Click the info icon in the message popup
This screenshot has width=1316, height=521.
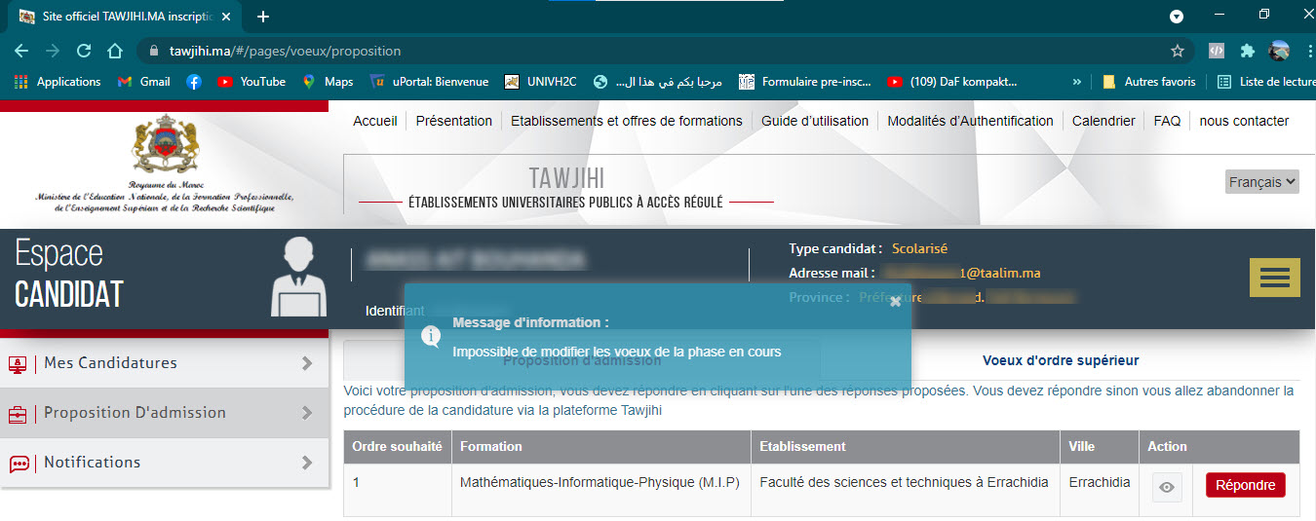pos(431,336)
